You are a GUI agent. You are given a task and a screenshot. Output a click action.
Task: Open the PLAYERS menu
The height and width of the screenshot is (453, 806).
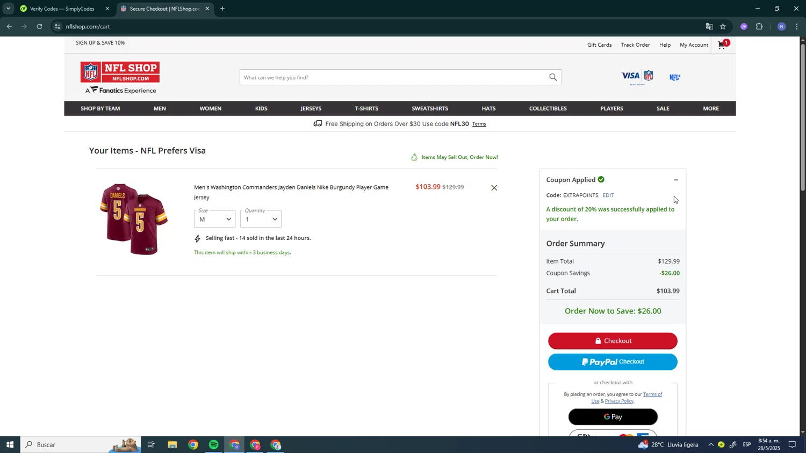(x=611, y=108)
